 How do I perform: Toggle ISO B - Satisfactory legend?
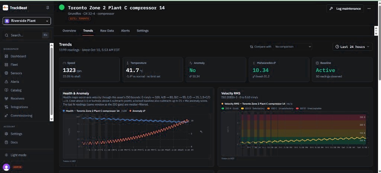click(252, 108)
